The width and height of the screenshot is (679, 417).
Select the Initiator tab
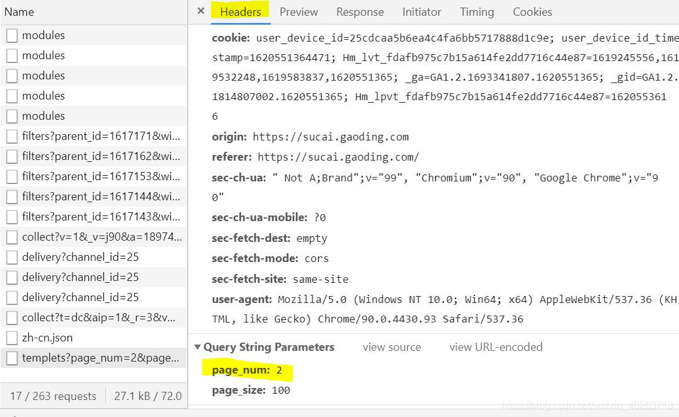pyautogui.click(x=421, y=12)
